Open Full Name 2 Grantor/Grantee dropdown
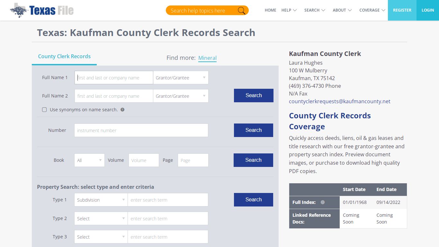The height and width of the screenshot is (247, 439). tap(181, 96)
